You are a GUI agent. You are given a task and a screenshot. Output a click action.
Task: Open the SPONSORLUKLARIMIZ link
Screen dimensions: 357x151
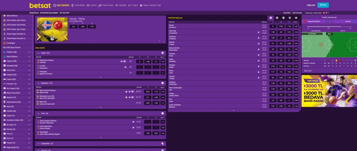[x=49, y=13]
